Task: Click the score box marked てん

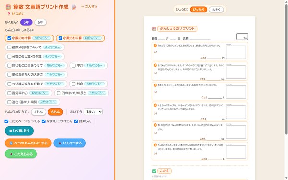Action: pyautogui.click(x=242, y=36)
